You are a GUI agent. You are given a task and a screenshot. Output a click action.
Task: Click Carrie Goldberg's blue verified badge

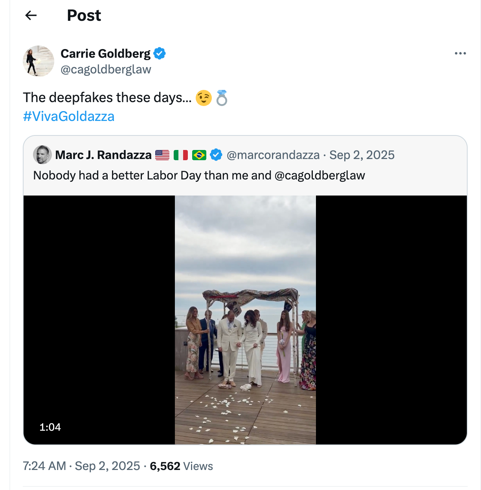pyautogui.click(x=160, y=53)
